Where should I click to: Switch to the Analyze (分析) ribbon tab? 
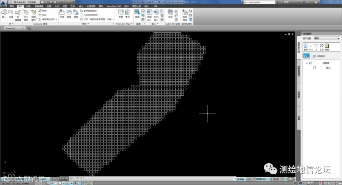click(57, 6)
